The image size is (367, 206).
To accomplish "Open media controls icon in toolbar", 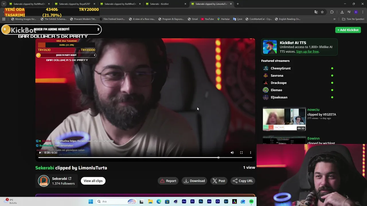I will tap(349, 12).
